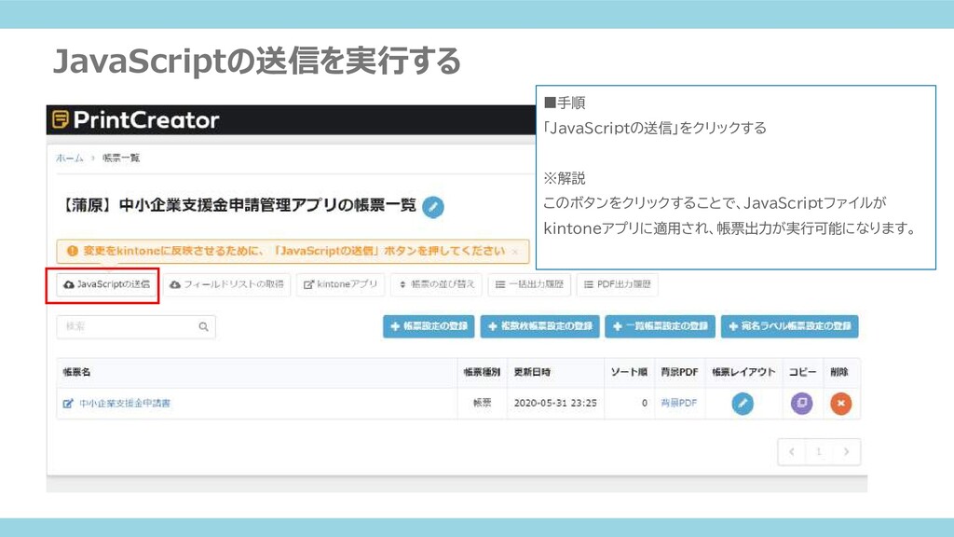The image size is (954, 537).
Task: Focus the 検索 search field
Action: [x=136, y=327]
